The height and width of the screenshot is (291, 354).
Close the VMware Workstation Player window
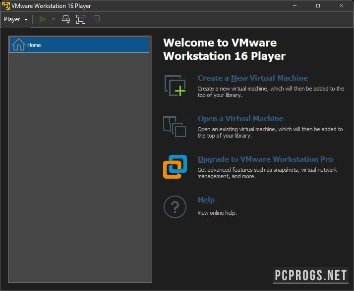click(x=341, y=5)
